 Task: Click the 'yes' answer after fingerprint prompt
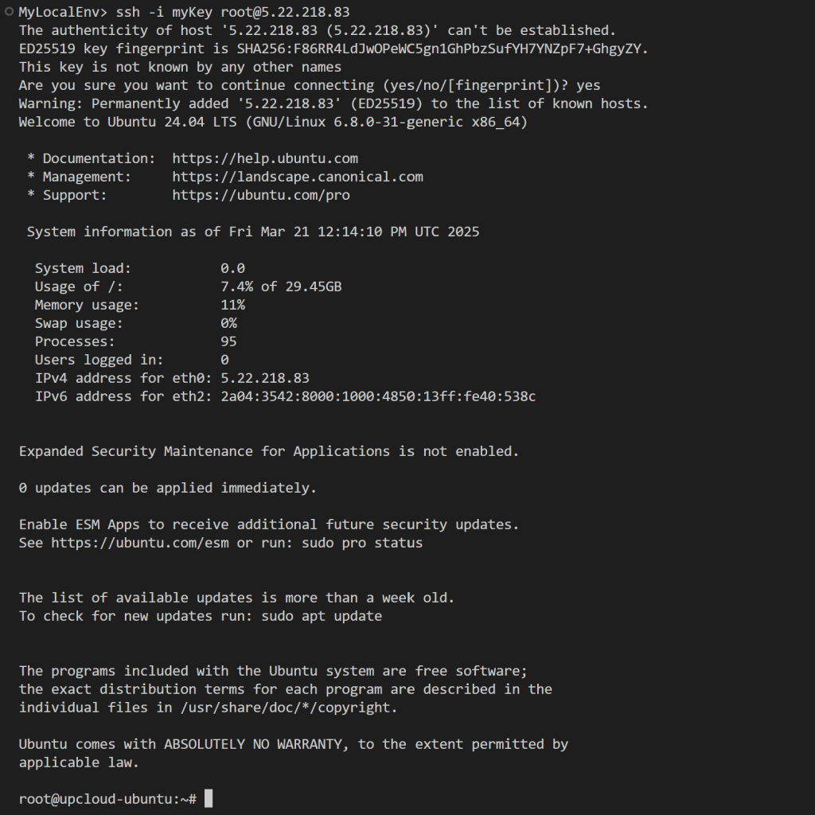click(588, 85)
